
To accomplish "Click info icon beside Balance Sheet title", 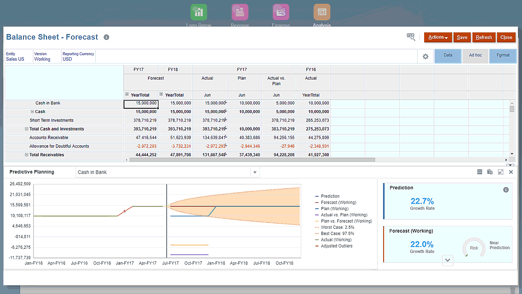I will point(106,37).
